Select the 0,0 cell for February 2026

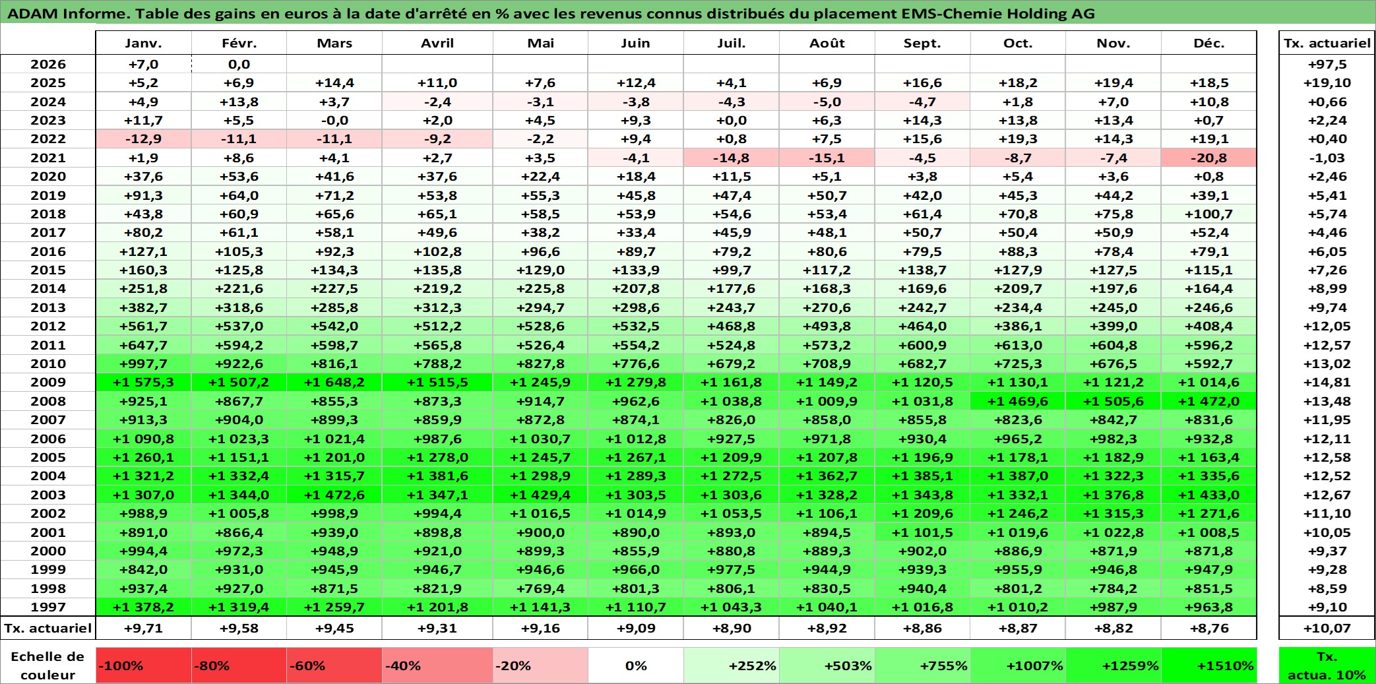click(x=239, y=64)
